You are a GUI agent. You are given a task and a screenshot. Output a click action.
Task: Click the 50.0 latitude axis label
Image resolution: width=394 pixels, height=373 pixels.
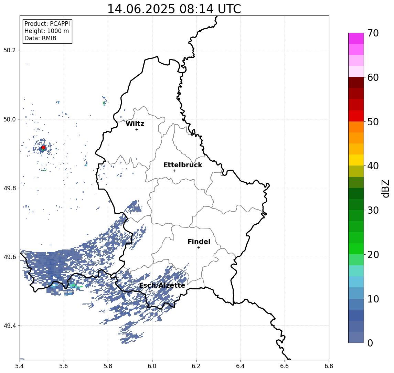(x=10, y=119)
